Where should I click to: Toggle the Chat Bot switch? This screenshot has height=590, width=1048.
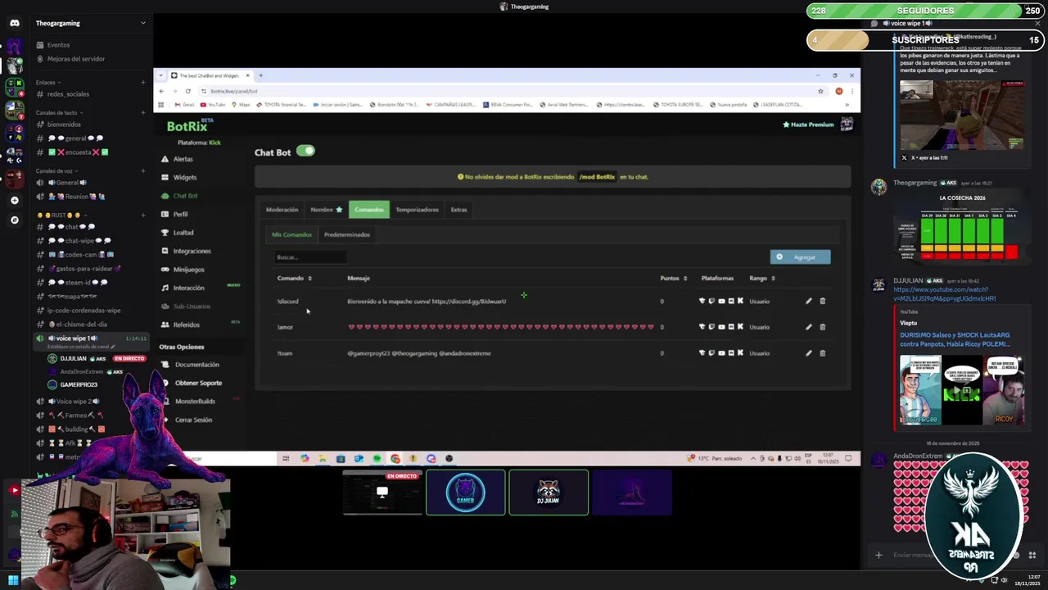(x=305, y=151)
